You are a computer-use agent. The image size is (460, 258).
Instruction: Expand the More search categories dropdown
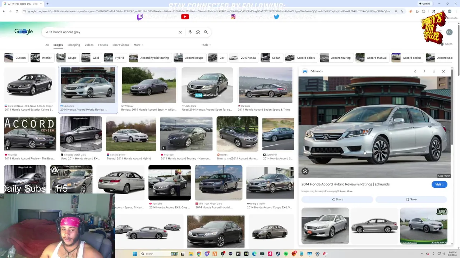tap(138, 45)
